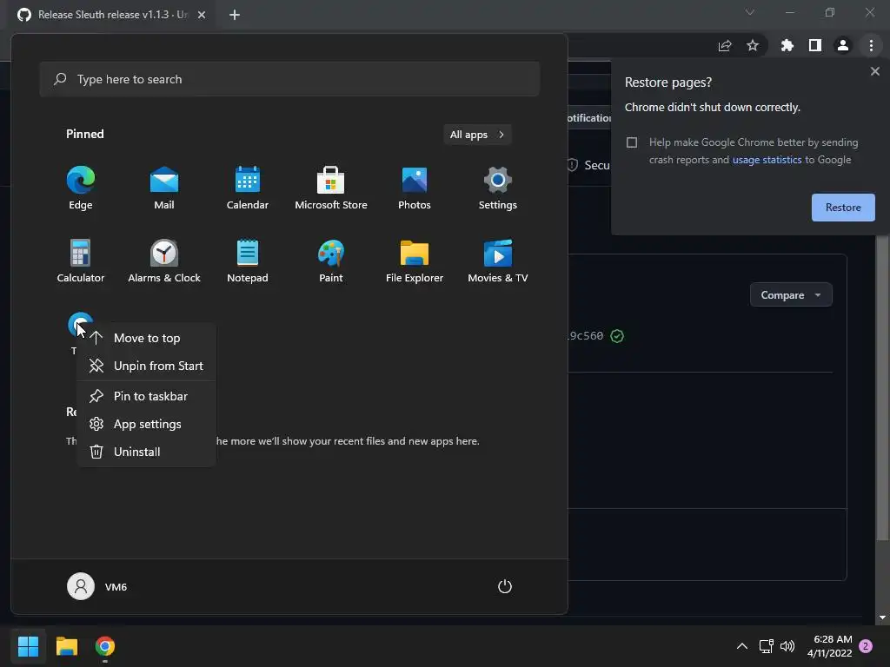Select Pin to taskbar option
The height and width of the screenshot is (667, 890).
click(146, 396)
